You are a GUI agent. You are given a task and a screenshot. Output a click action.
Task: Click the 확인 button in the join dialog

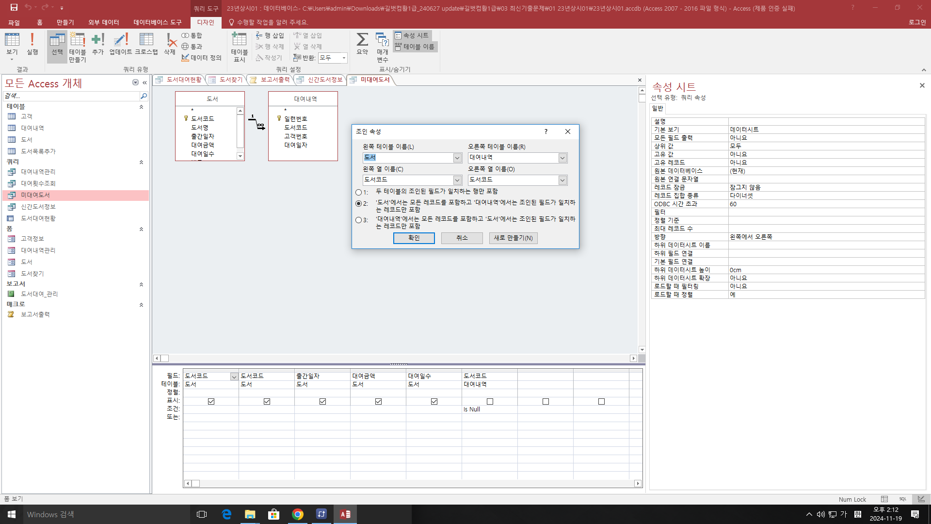(x=414, y=238)
